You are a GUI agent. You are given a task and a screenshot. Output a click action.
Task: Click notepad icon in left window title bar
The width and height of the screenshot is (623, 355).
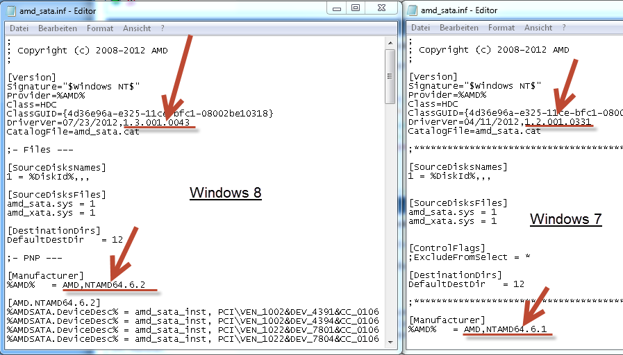tap(11, 10)
